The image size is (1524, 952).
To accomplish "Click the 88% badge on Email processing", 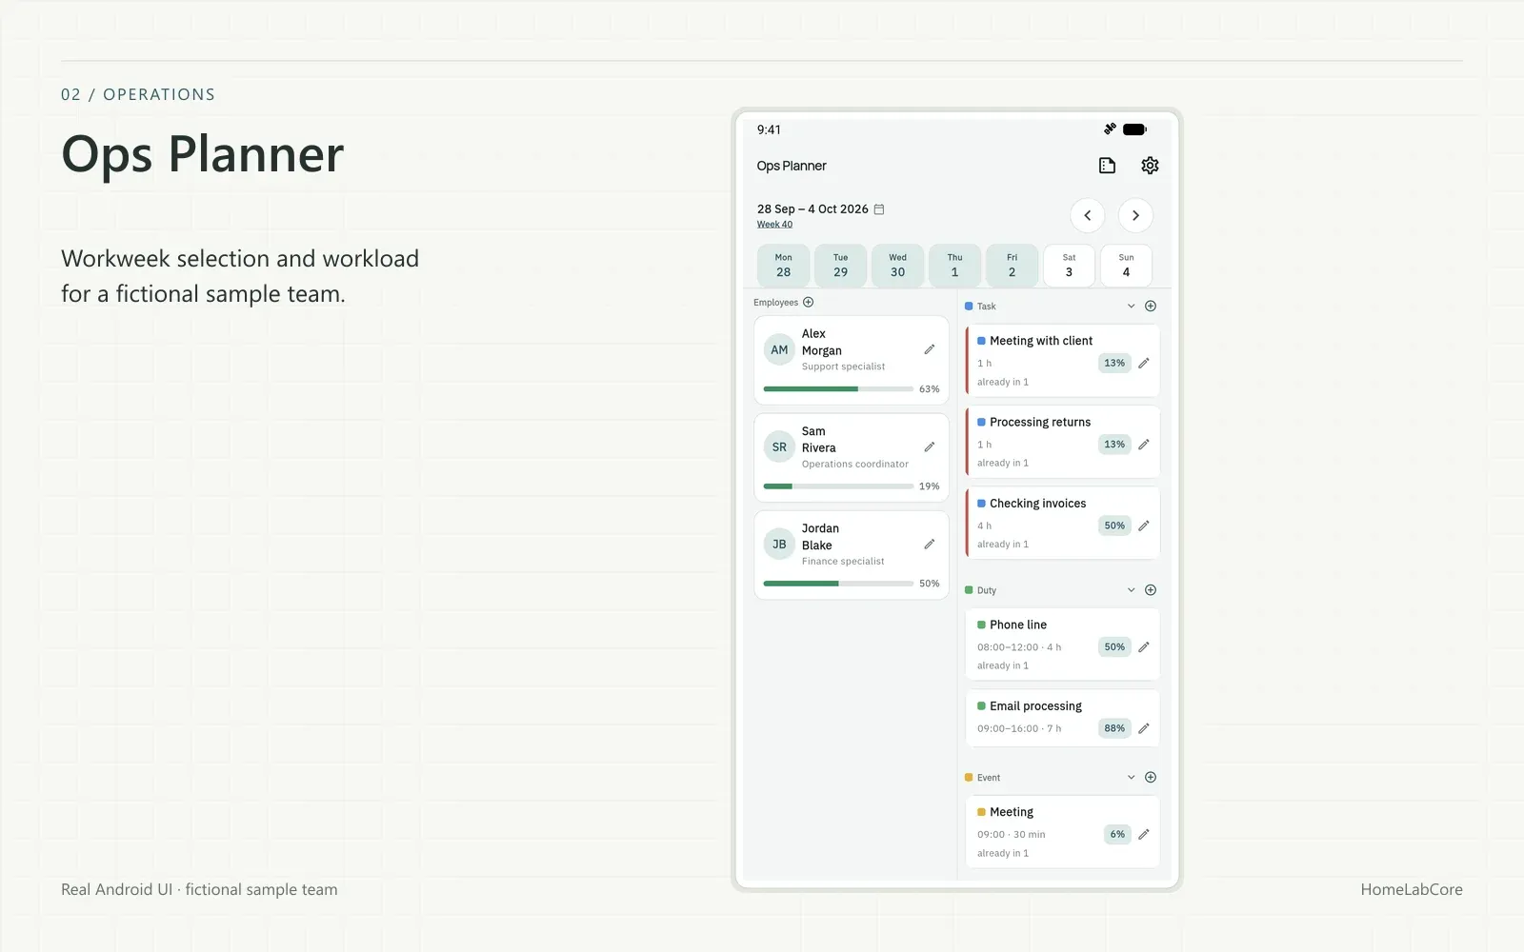I will (x=1114, y=728).
